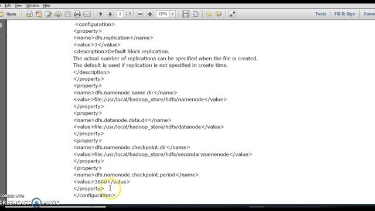This screenshot has height=211, width=375.
Task: Click the dfs.namenode.checkpoint.period line
Action: [x=136, y=175]
